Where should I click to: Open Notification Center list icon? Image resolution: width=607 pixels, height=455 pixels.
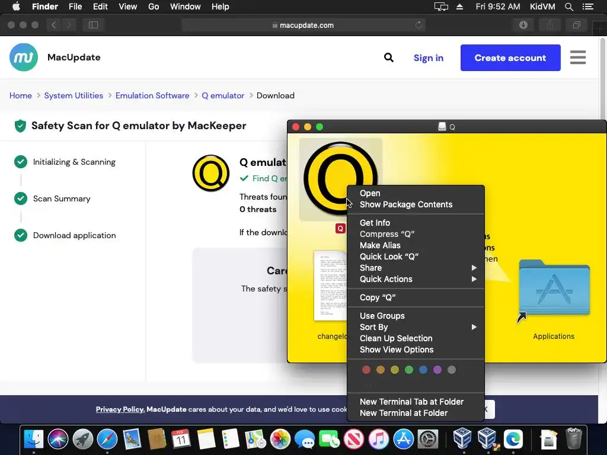pos(587,7)
